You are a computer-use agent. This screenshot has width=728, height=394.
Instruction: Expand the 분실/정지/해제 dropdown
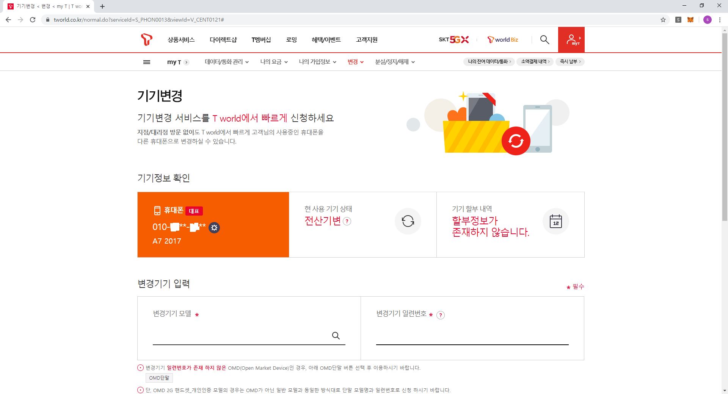(x=395, y=62)
